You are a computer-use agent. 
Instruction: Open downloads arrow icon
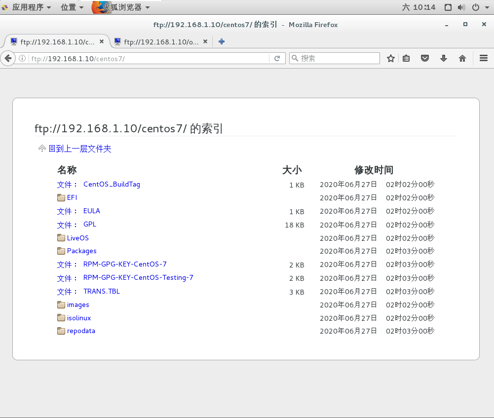click(444, 58)
